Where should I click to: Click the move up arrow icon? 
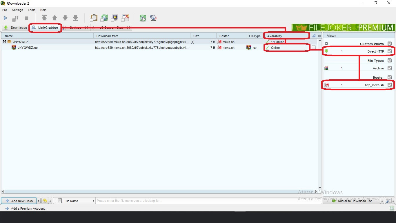[x=55, y=18]
